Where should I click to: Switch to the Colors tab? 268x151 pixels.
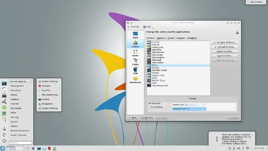[x=171, y=38]
